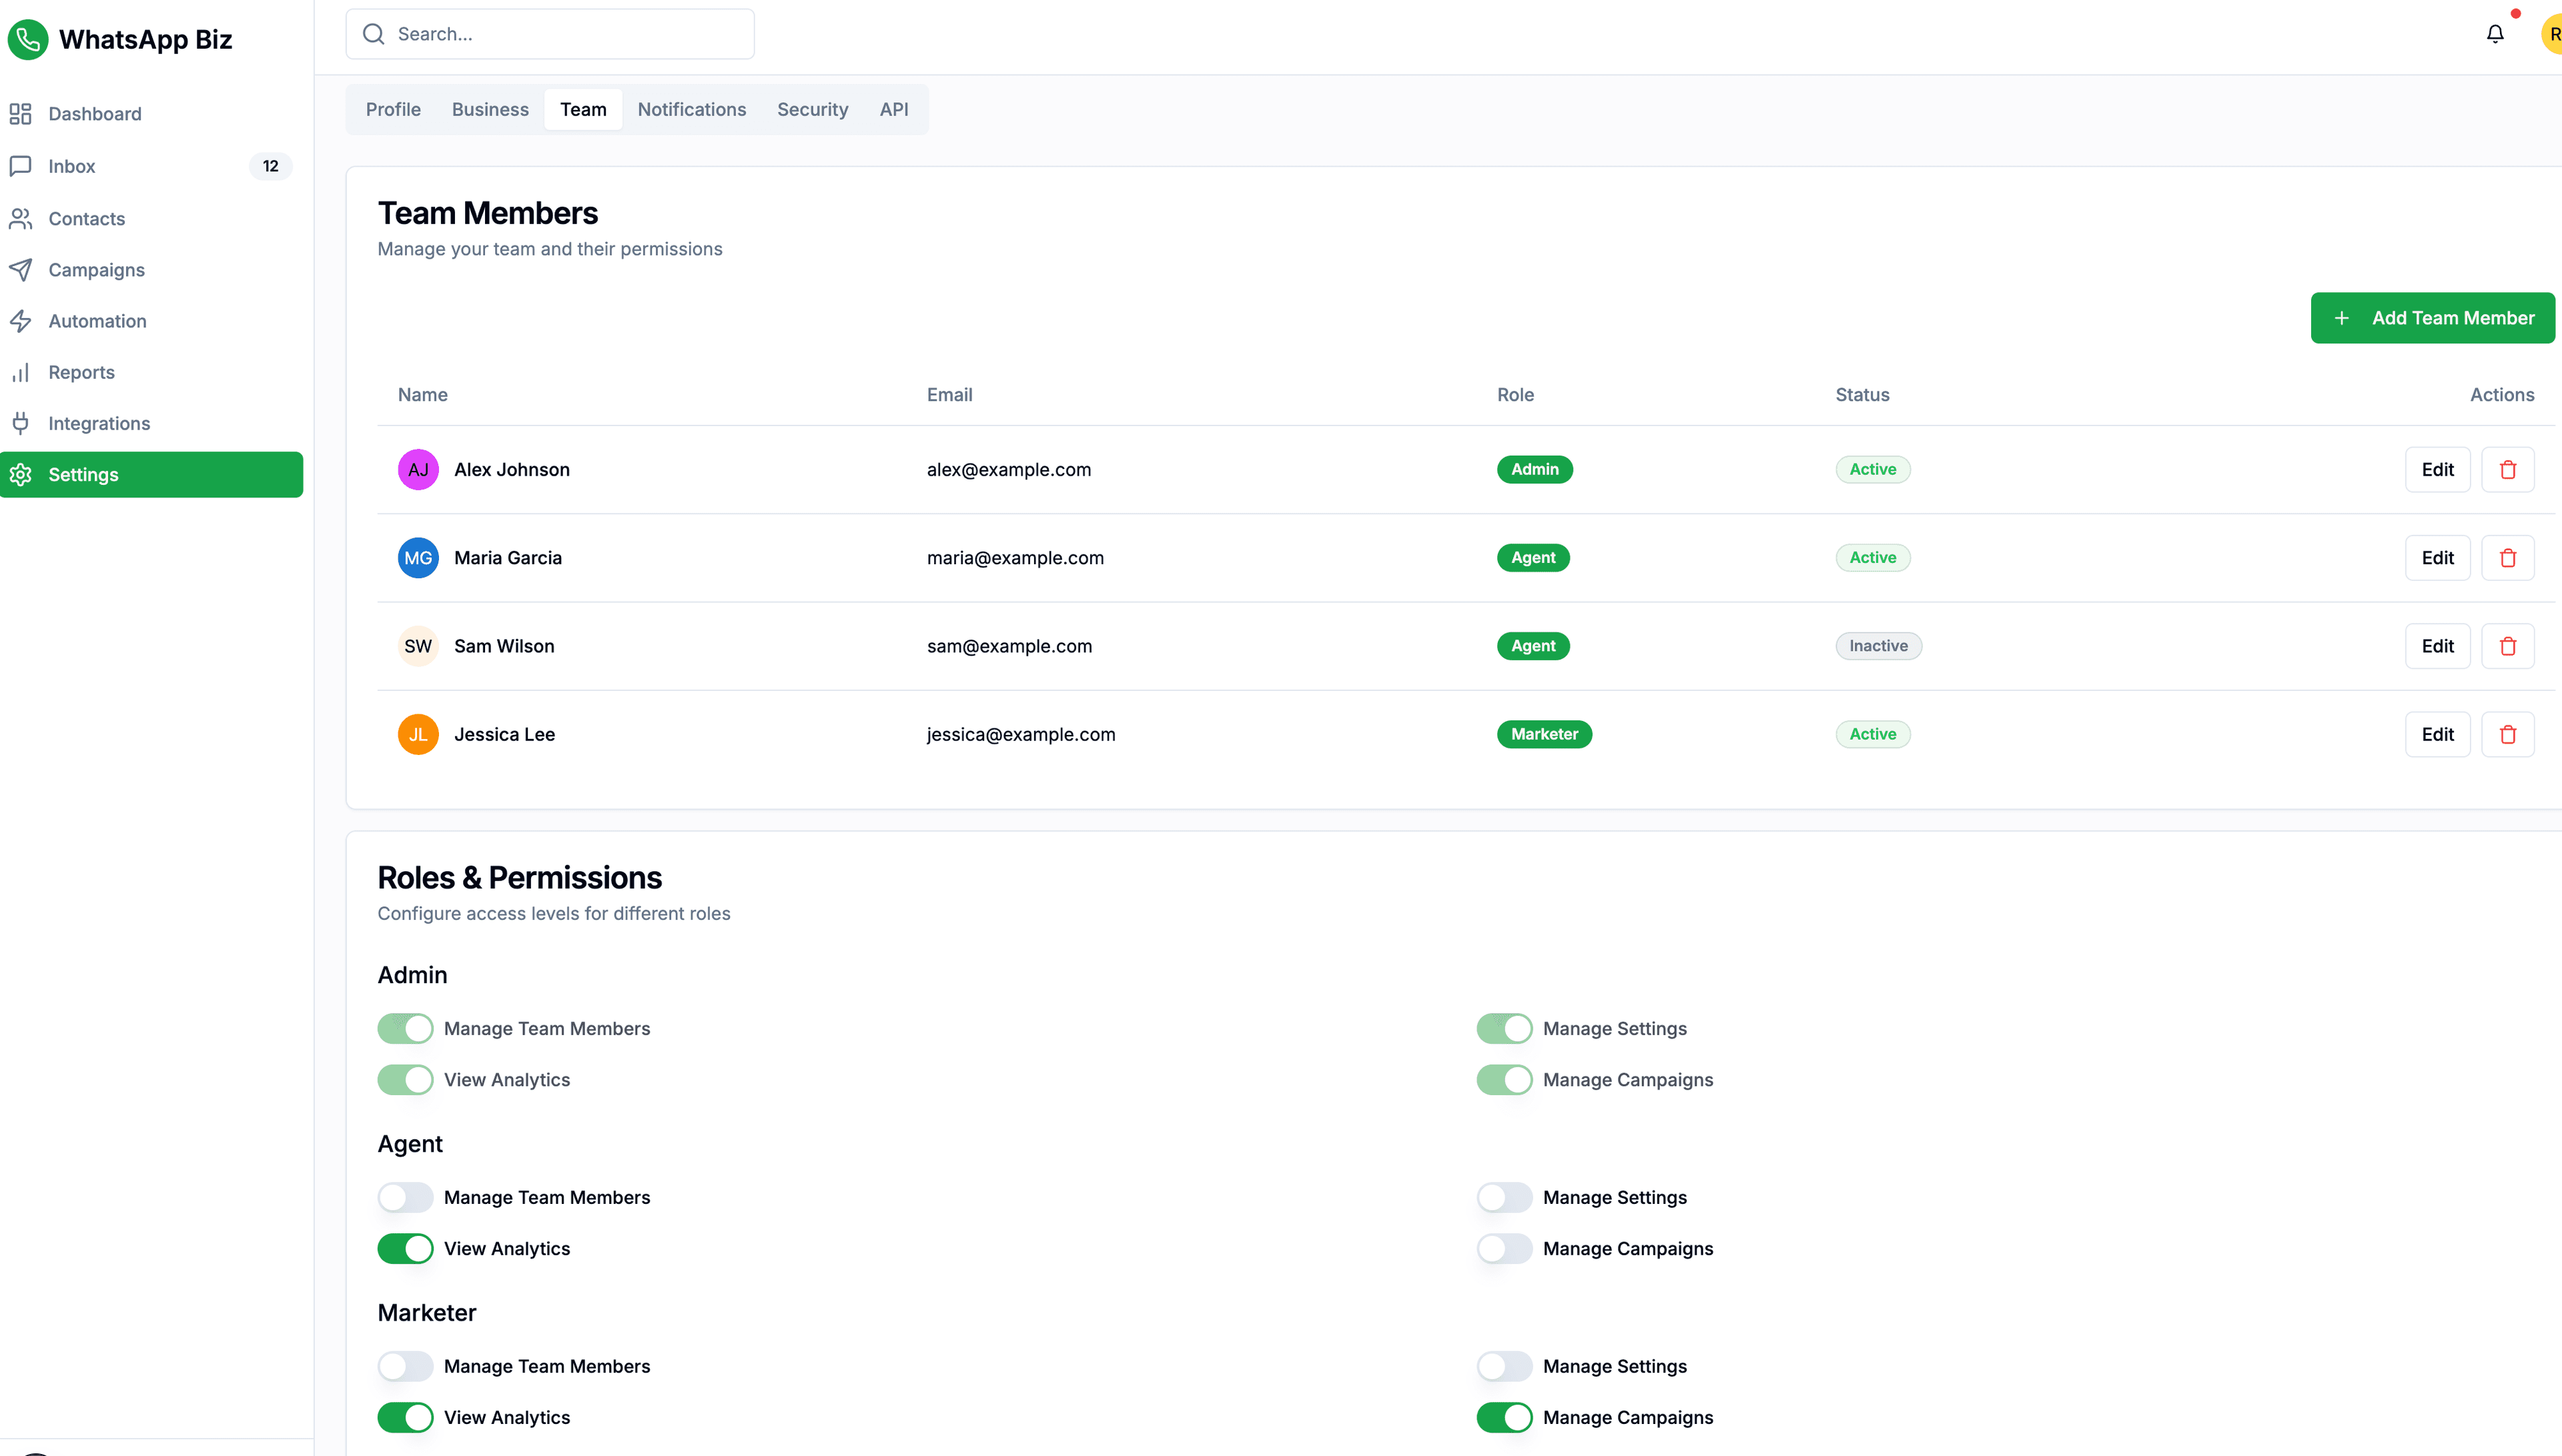
Task: Enable Agent Manage Settings switch
Action: (x=1504, y=1198)
